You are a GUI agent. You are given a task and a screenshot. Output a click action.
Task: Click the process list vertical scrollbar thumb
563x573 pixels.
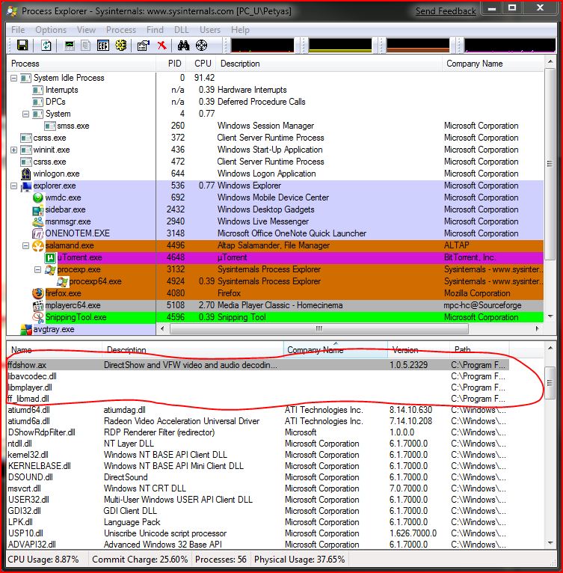click(550, 164)
